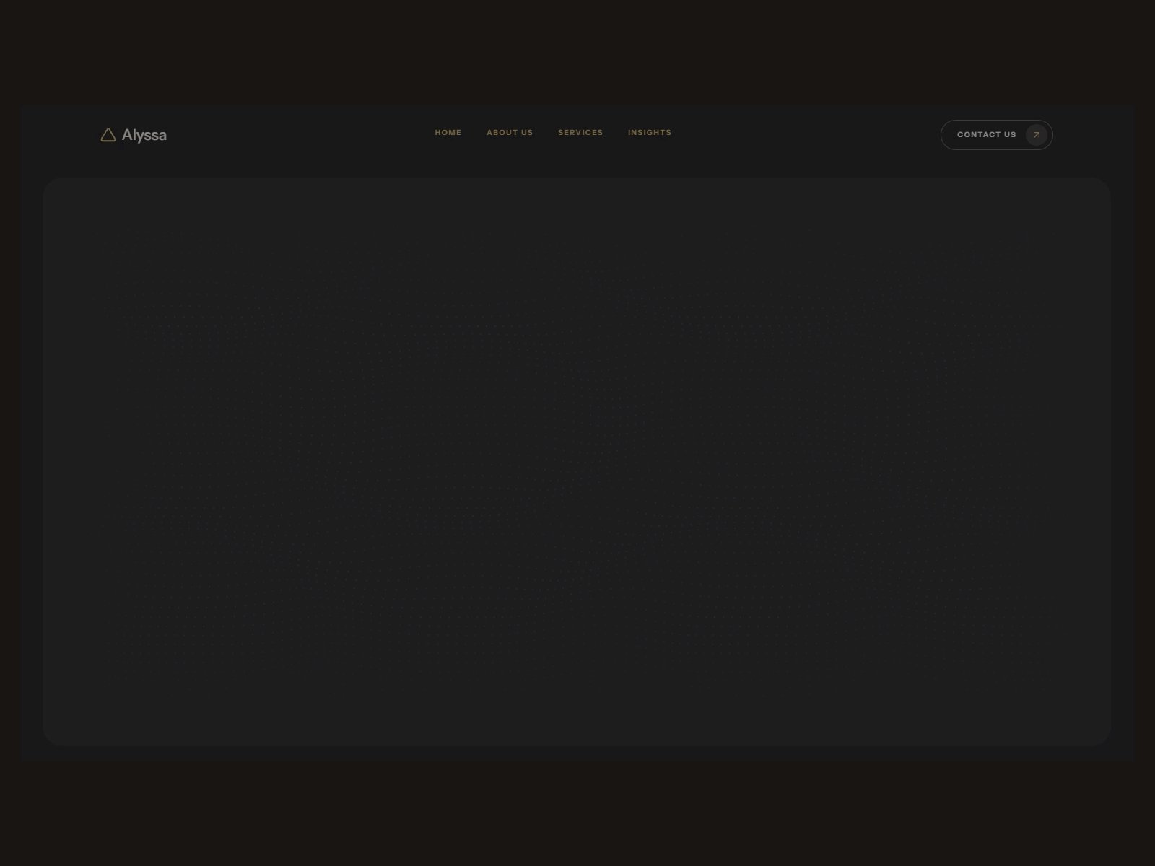Image resolution: width=1155 pixels, height=866 pixels.
Task: Open the Home nav link
Action: click(x=448, y=132)
